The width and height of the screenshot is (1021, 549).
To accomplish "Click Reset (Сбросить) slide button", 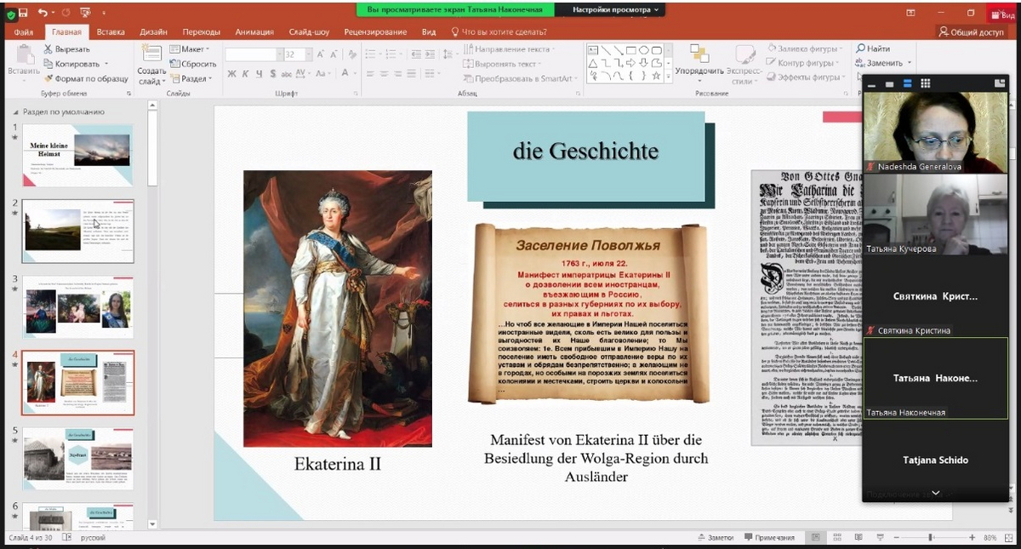I will click(x=194, y=64).
